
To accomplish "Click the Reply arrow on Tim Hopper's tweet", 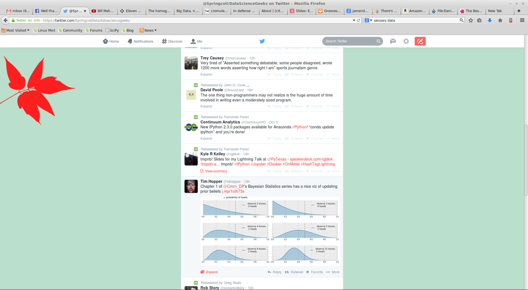I will point(275,272).
